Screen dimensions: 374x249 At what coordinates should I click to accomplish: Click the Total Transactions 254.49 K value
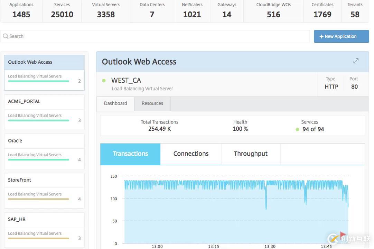(x=160, y=129)
